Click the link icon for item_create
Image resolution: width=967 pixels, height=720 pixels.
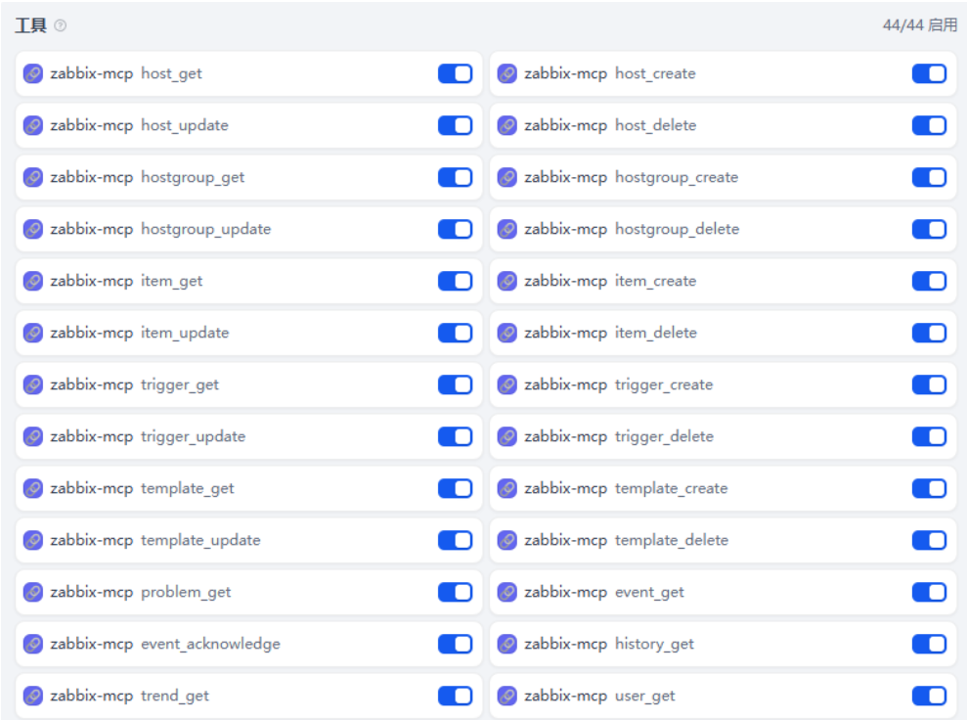506,281
